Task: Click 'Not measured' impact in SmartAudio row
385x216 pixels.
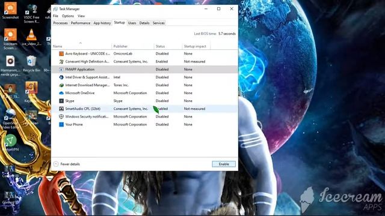Action: pos(194,109)
